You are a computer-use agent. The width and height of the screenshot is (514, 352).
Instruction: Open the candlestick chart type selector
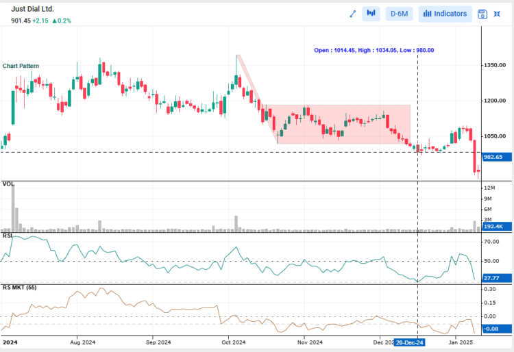pos(371,14)
